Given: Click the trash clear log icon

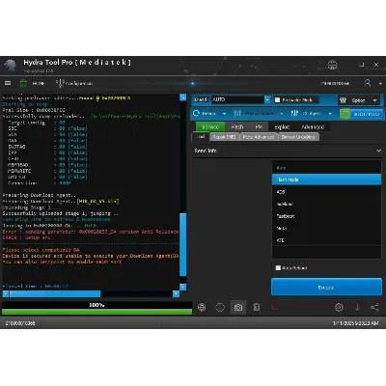Looking at the screenshot, I should click(257, 307).
